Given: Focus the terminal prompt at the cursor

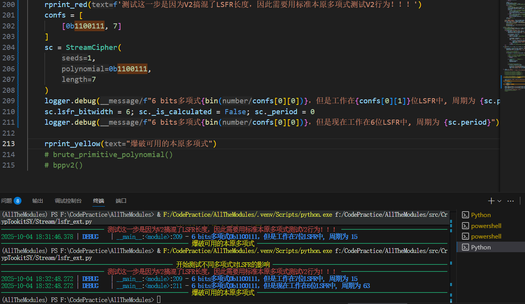Looking at the screenshot, I should (158, 300).
